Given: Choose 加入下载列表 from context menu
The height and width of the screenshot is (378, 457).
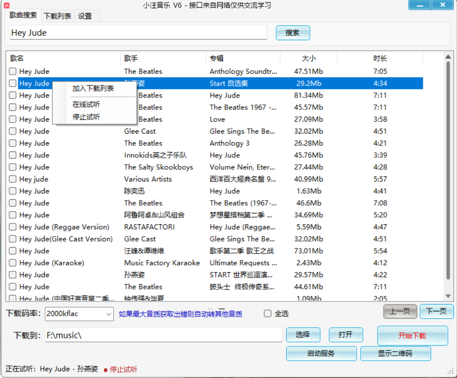Looking at the screenshot, I should 93,88.
